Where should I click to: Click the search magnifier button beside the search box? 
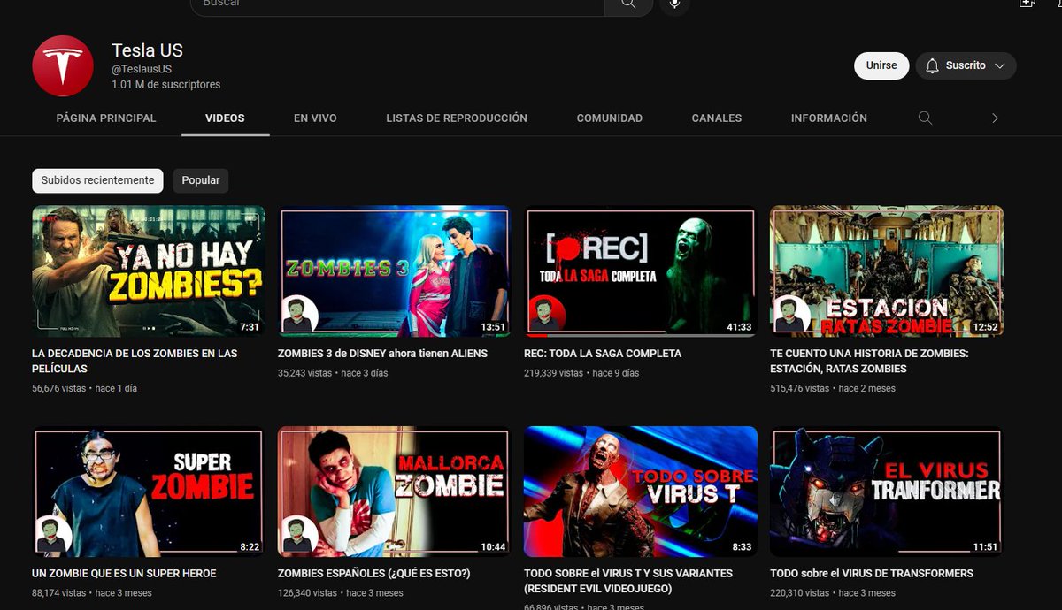pos(628,4)
